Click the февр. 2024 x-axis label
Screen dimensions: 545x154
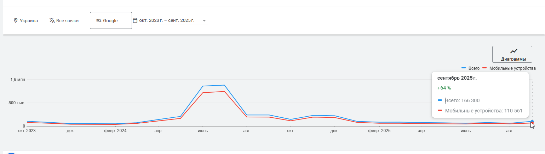(115, 131)
